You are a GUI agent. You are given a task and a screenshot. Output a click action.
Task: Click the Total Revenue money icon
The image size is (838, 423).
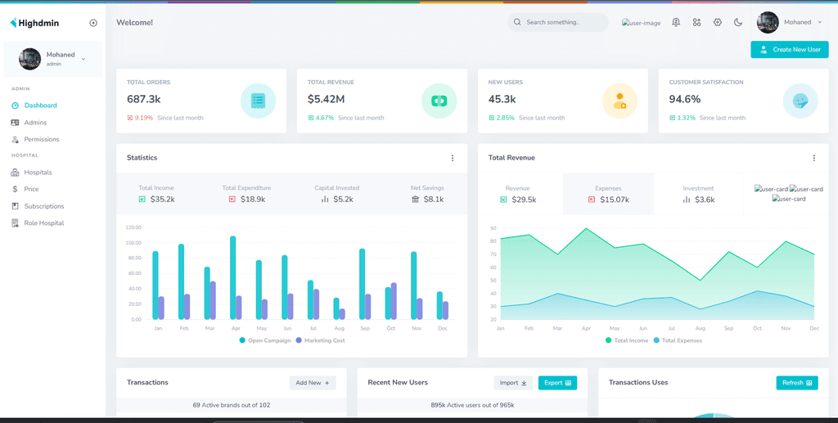point(439,101)
